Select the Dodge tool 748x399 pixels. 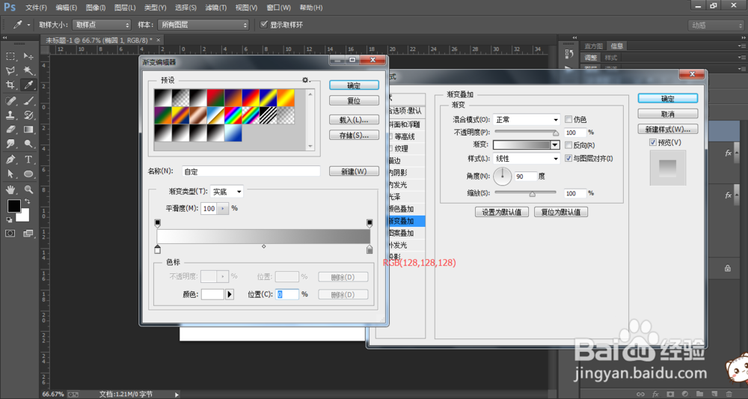click(28, 144)
